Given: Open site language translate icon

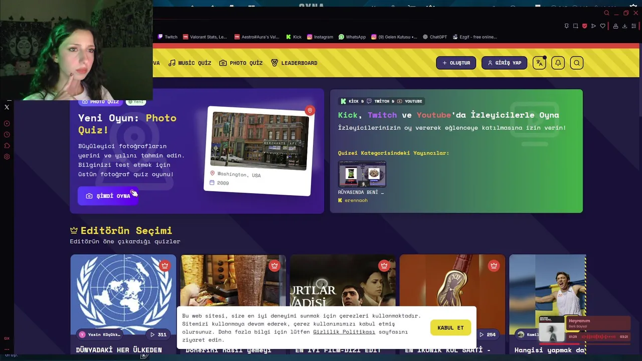Looking at the screenshot, I should click(x=539, y=63).
